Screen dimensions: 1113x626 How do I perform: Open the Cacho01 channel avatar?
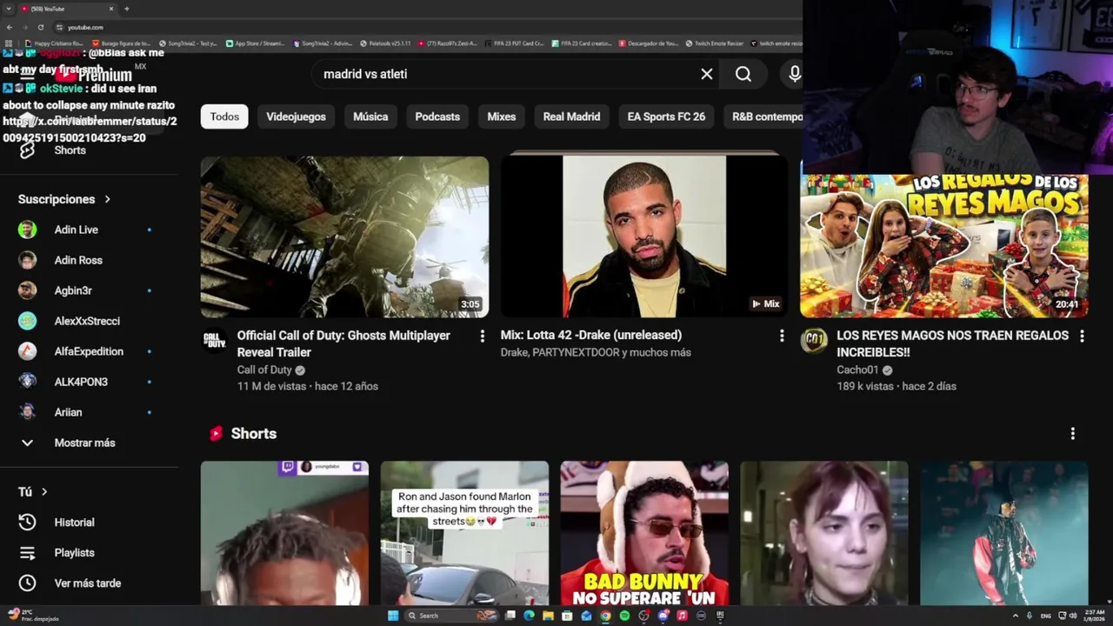tap(814, 341)
